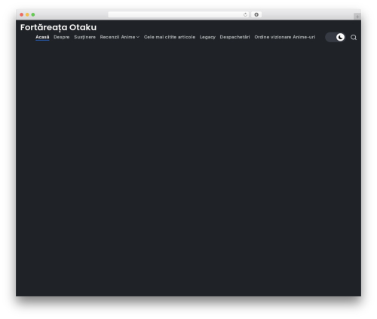Select the Legacy menu item
Image resolution: width=377 pixels, height=319 pixels.
(207, 37)
